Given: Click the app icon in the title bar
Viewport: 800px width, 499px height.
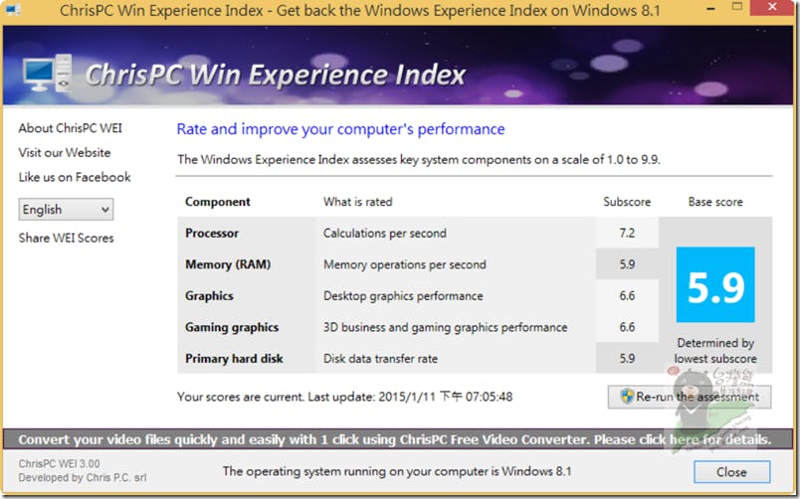Looking at the screenshot, I should pyautogui.click(x=13, y=10).
